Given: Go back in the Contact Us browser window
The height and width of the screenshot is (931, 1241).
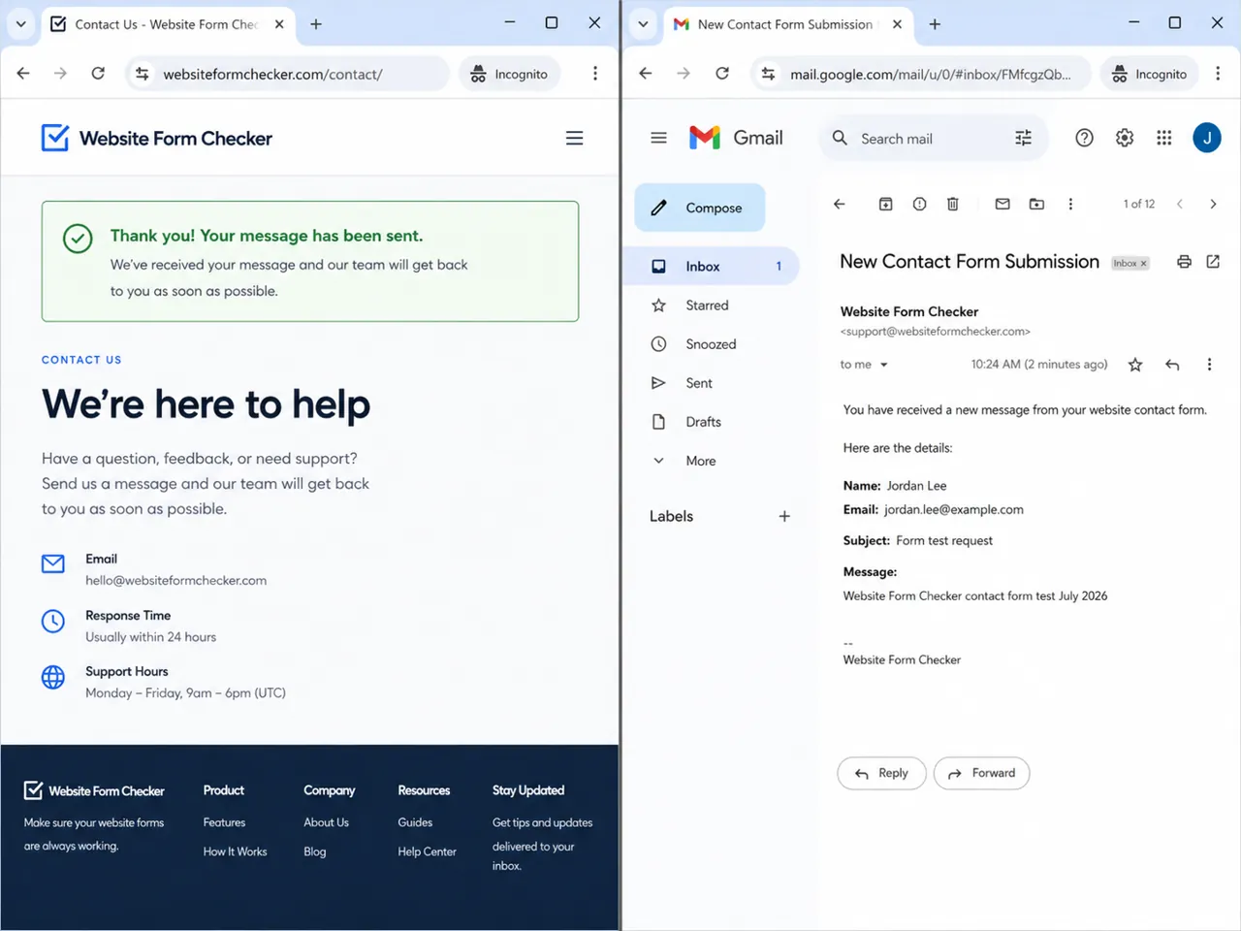Looking at the screenshot, I should coord(23,74).
